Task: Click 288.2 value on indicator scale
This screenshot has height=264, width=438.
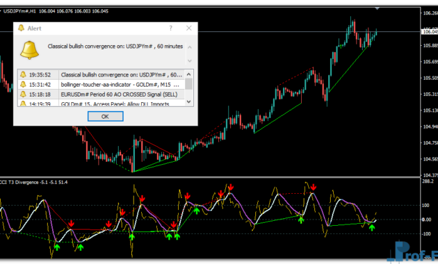Action: pyautogui.click(x=428, y=181)
